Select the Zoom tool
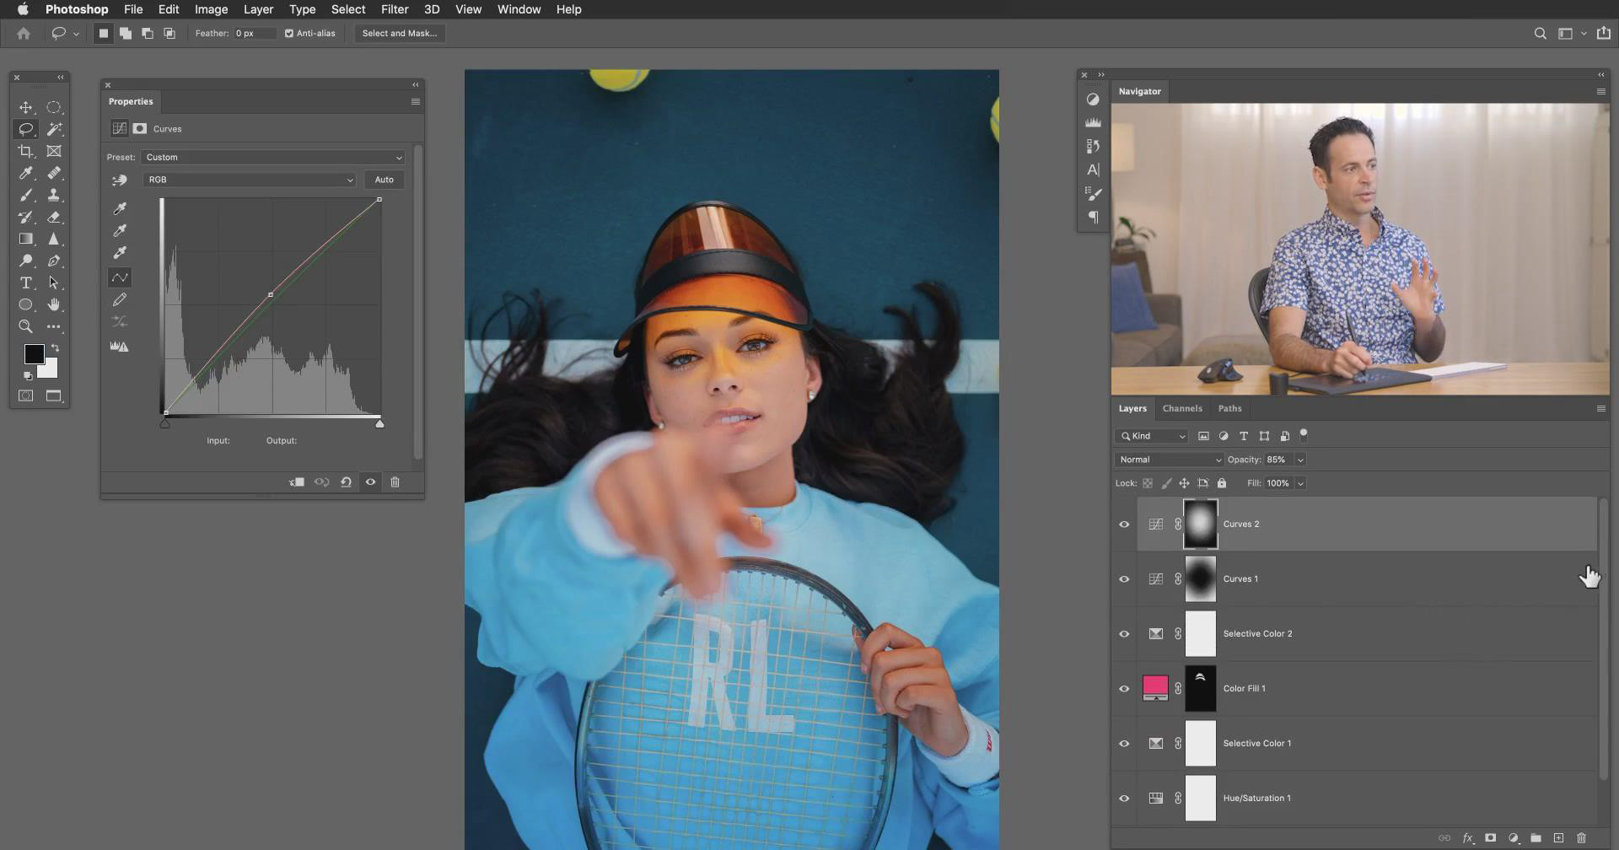1619x850 pixels. 26,327
